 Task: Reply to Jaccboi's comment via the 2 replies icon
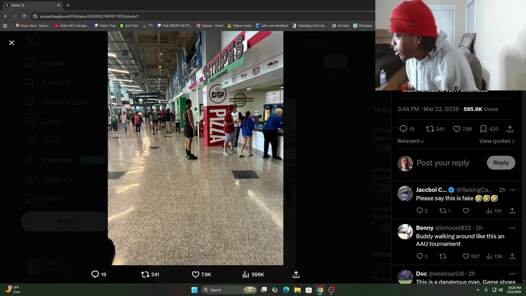420,210
